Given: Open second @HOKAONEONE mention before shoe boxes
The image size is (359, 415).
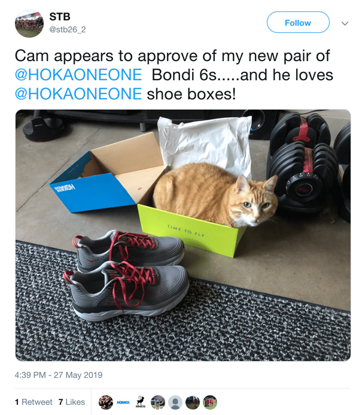Looking at the screenshot, I should click(78, 94).
